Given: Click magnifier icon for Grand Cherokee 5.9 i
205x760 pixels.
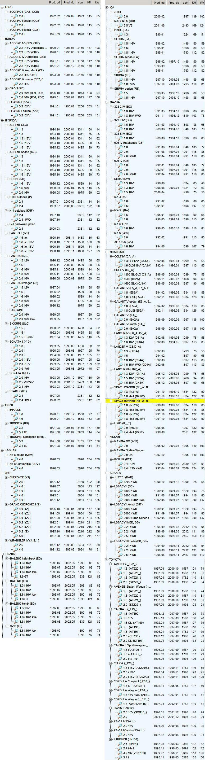Looking at the screenshot, I should tap(16, 536).
